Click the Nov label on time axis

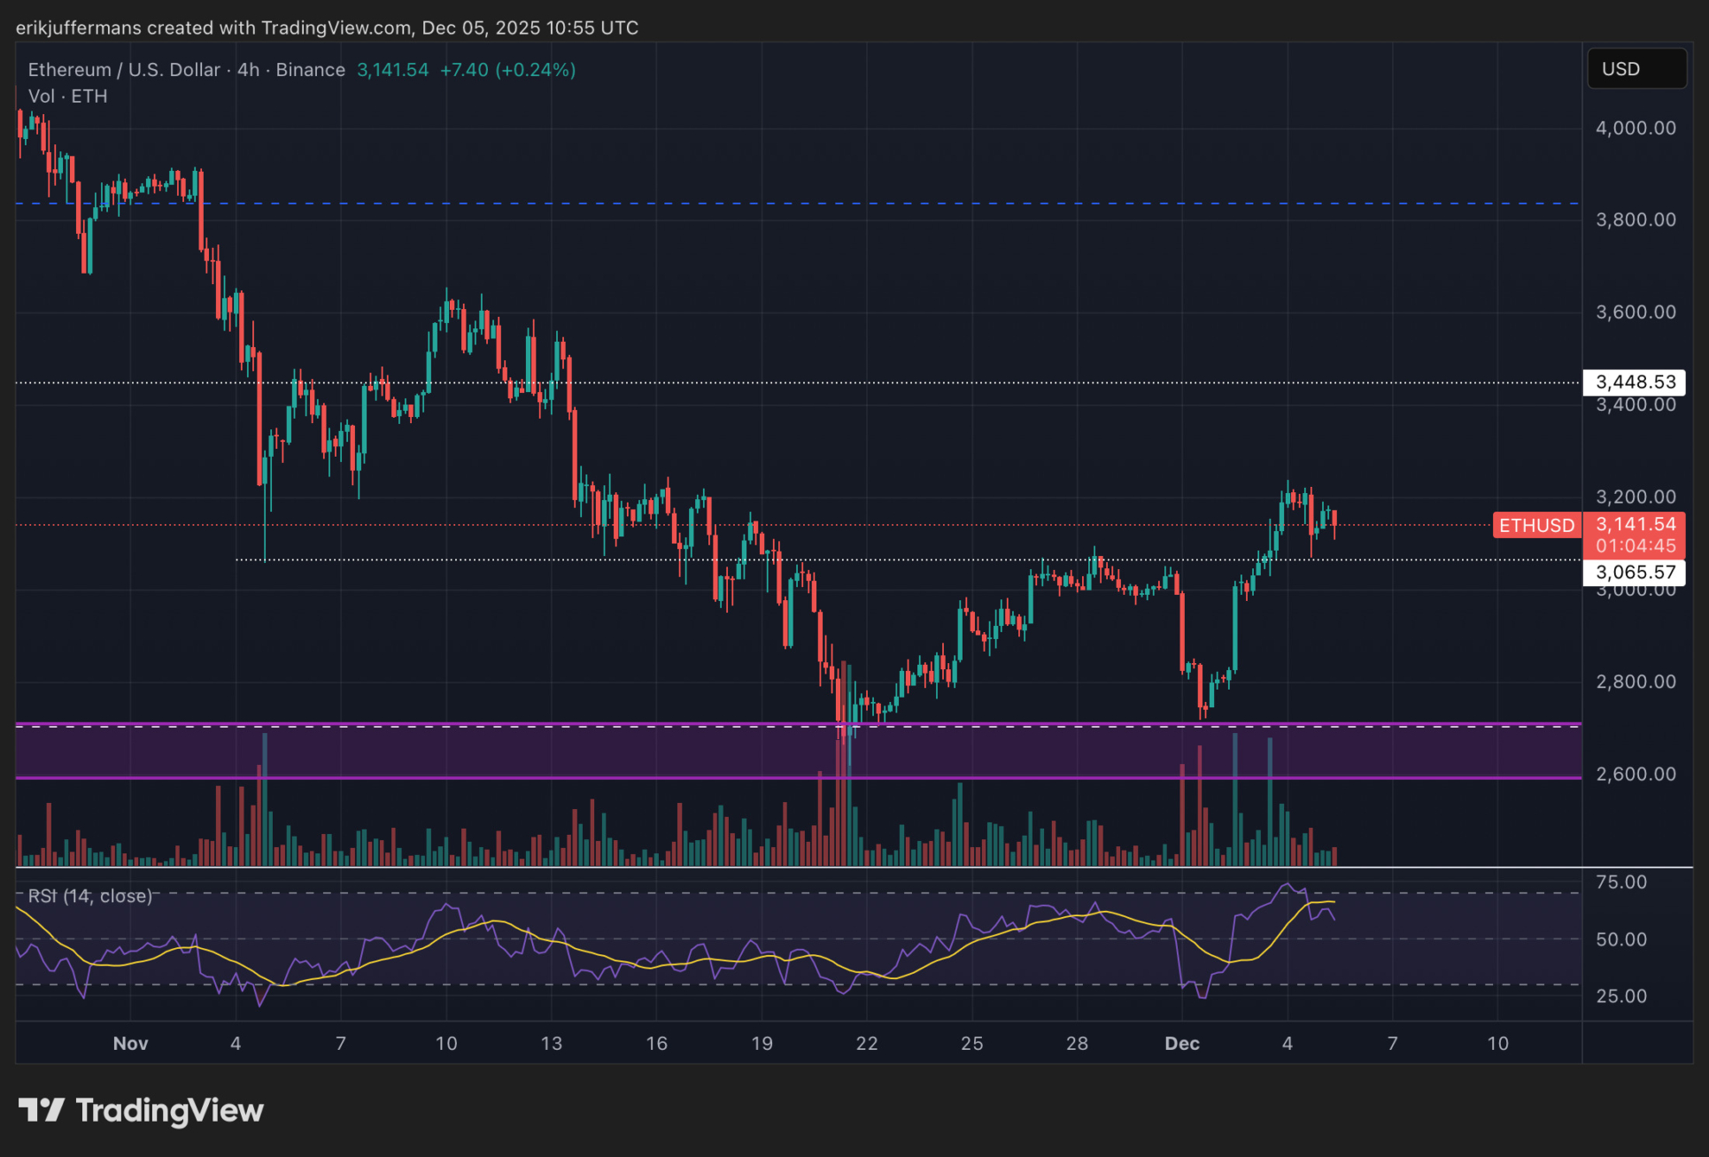[130, 1044]
